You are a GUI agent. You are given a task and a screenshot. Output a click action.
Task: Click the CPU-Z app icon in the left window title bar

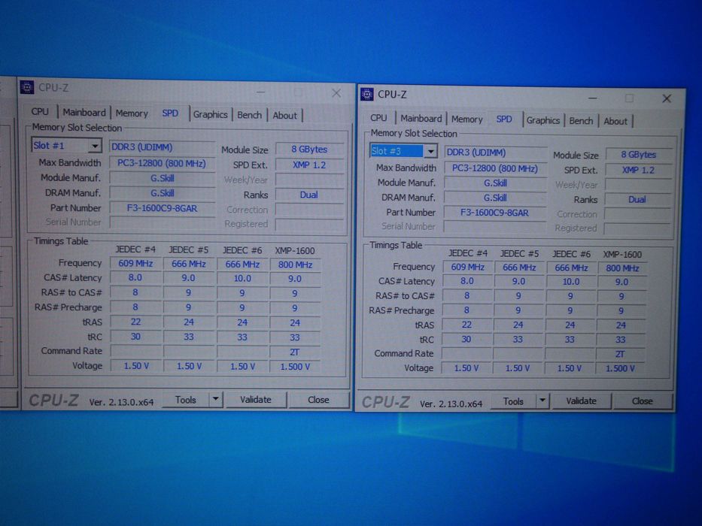27,86
